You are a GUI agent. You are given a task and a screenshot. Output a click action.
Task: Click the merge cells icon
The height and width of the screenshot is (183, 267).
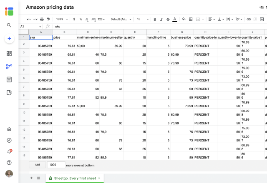(198, 20)
